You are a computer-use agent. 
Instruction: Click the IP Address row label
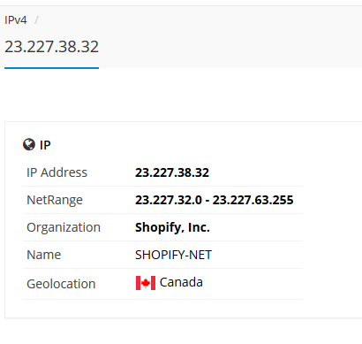pos(57,172)
